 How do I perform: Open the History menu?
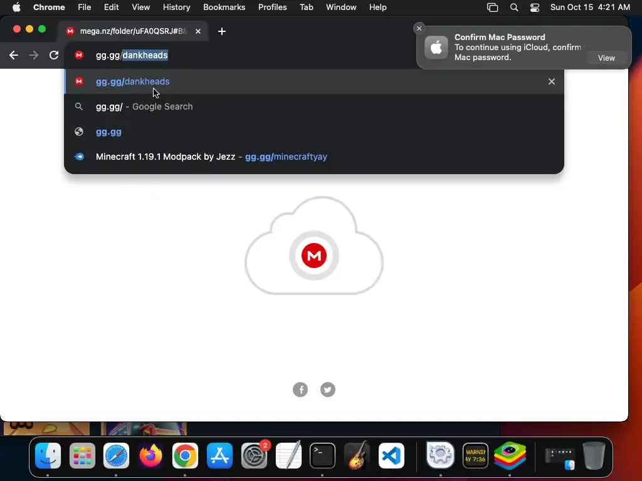pyautogui.click(x=176, y=8)
